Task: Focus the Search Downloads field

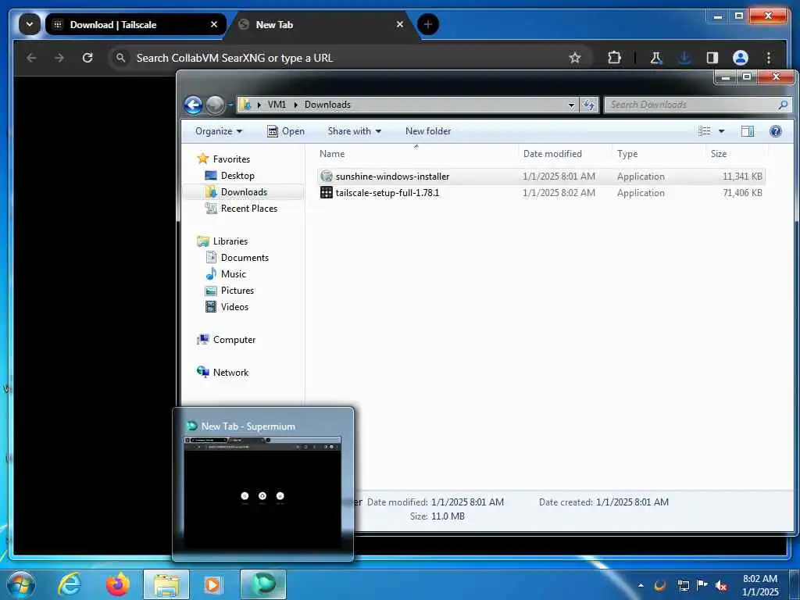Action: 698,105
